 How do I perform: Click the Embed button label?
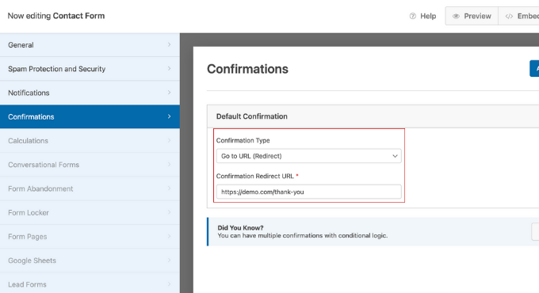528,16
